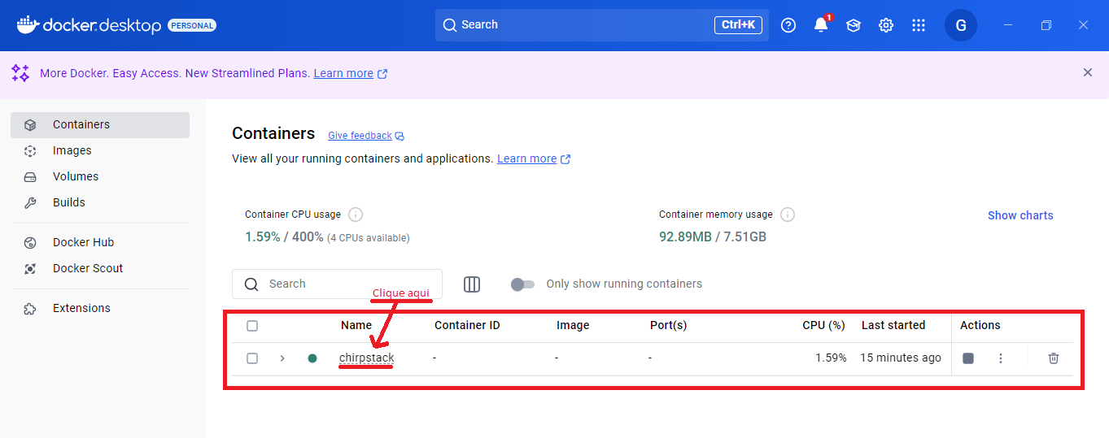Click the sparkle icon in the banner
Viewport: 1109px width, 438px height.
(x=20, y=73)
